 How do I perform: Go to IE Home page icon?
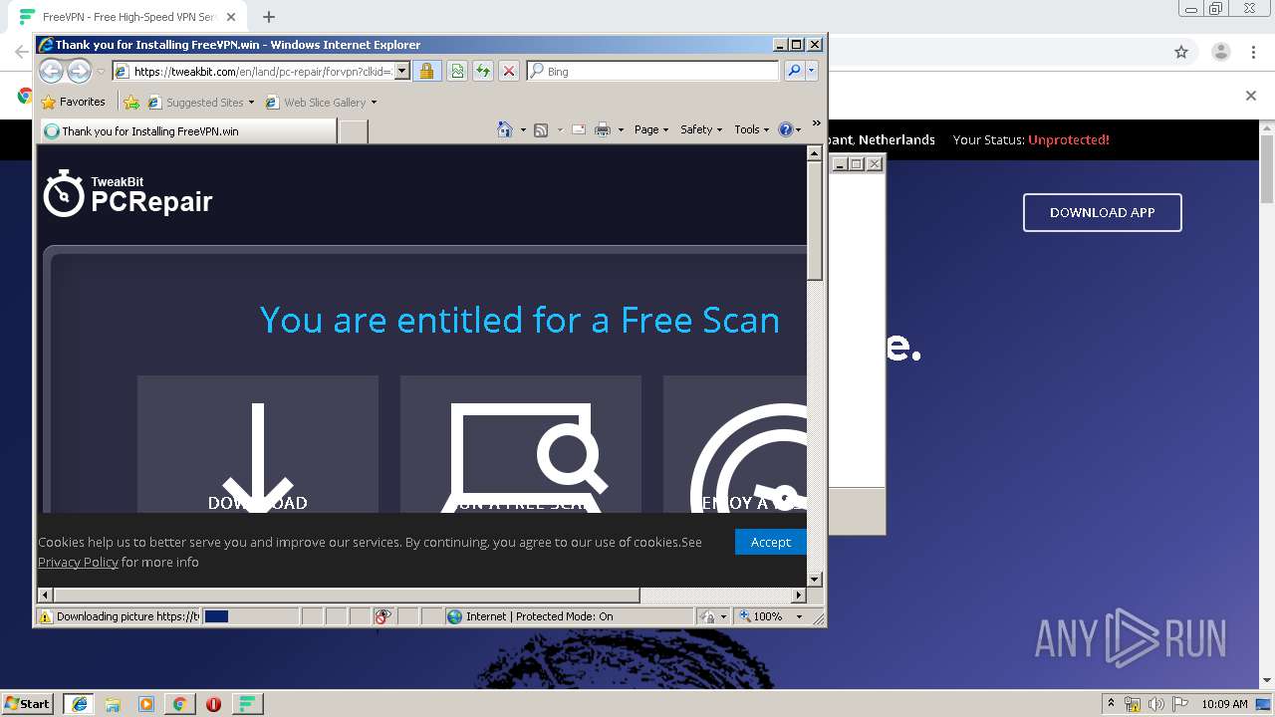[505, 129]
